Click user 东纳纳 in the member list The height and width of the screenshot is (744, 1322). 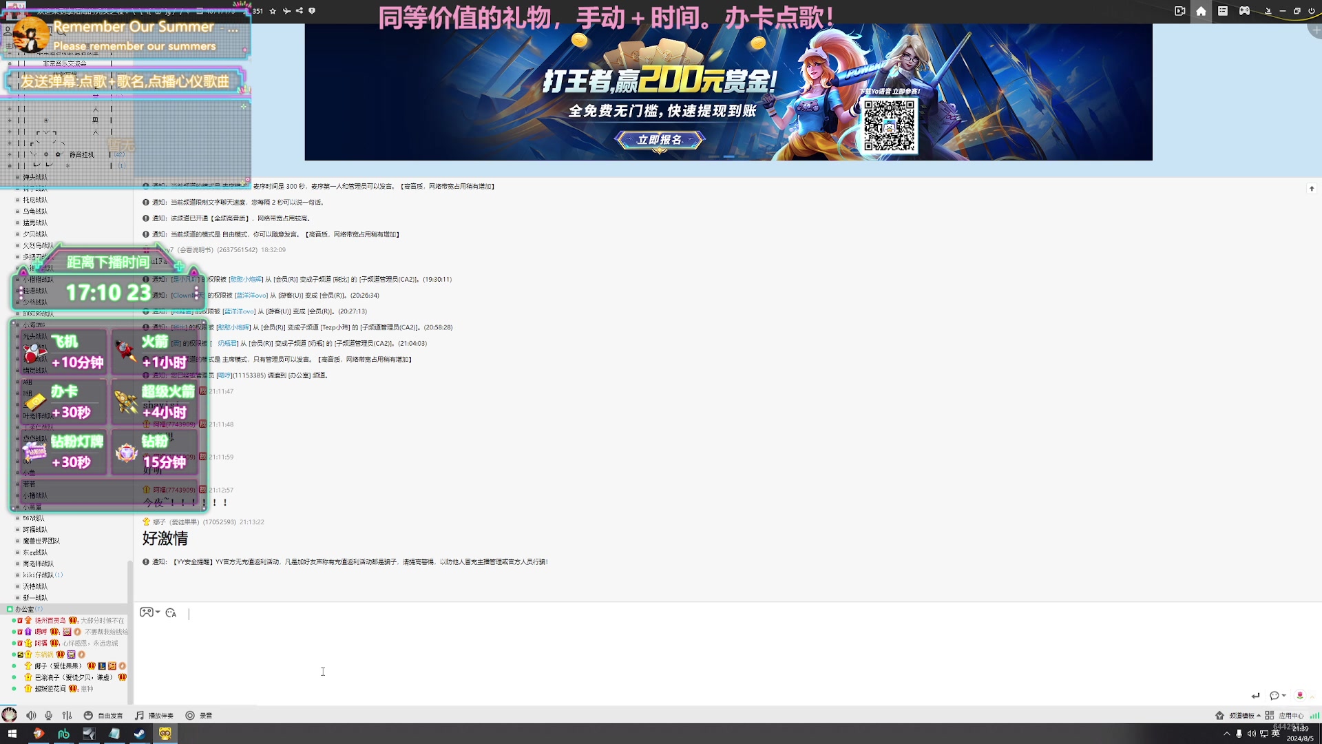[x=44, y=654]
